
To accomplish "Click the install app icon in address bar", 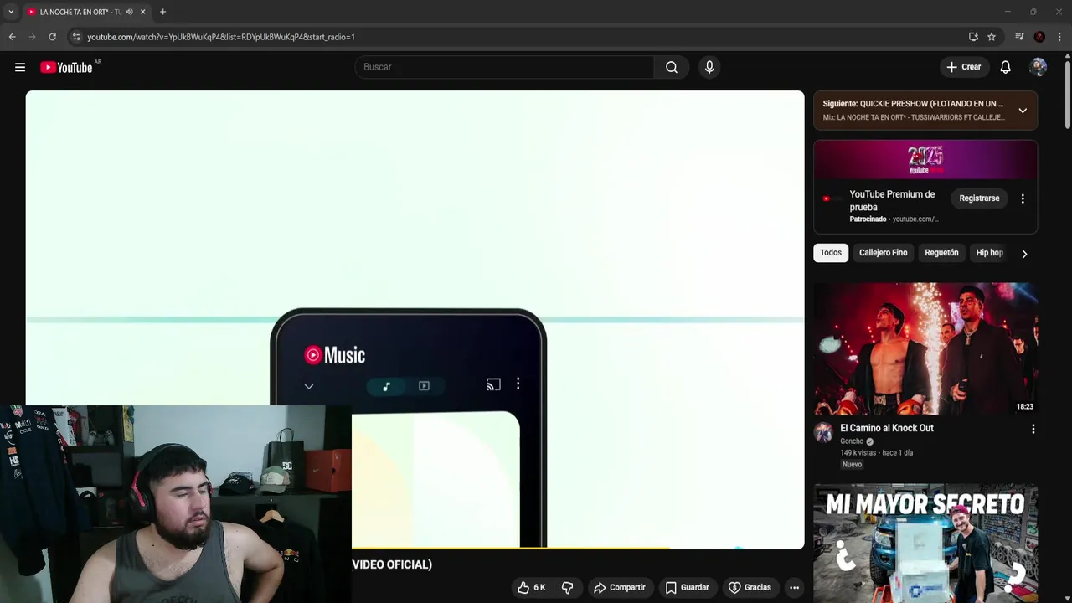I will tap(973, 37).
